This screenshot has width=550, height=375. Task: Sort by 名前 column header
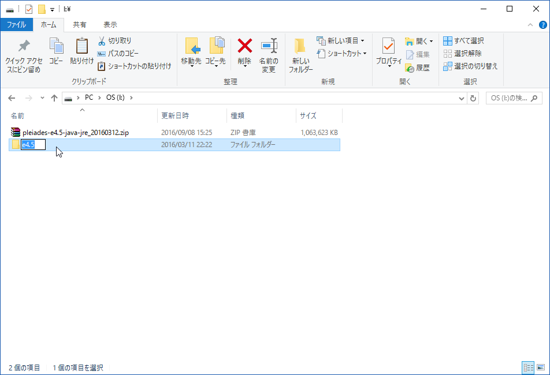click(83, 115)
